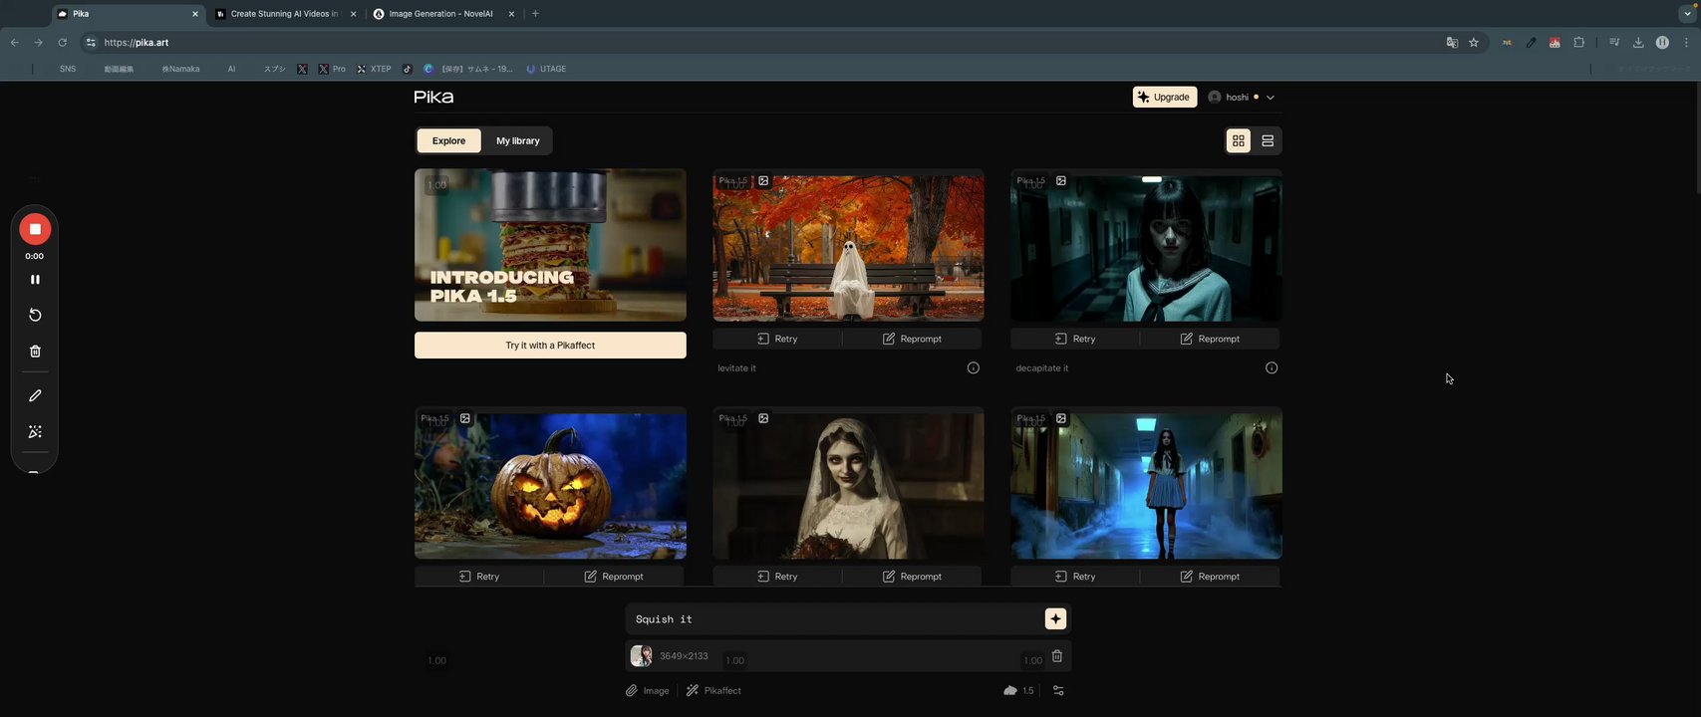Switch to grid view layout
1701x717 pixels.
coord(1239,140)
